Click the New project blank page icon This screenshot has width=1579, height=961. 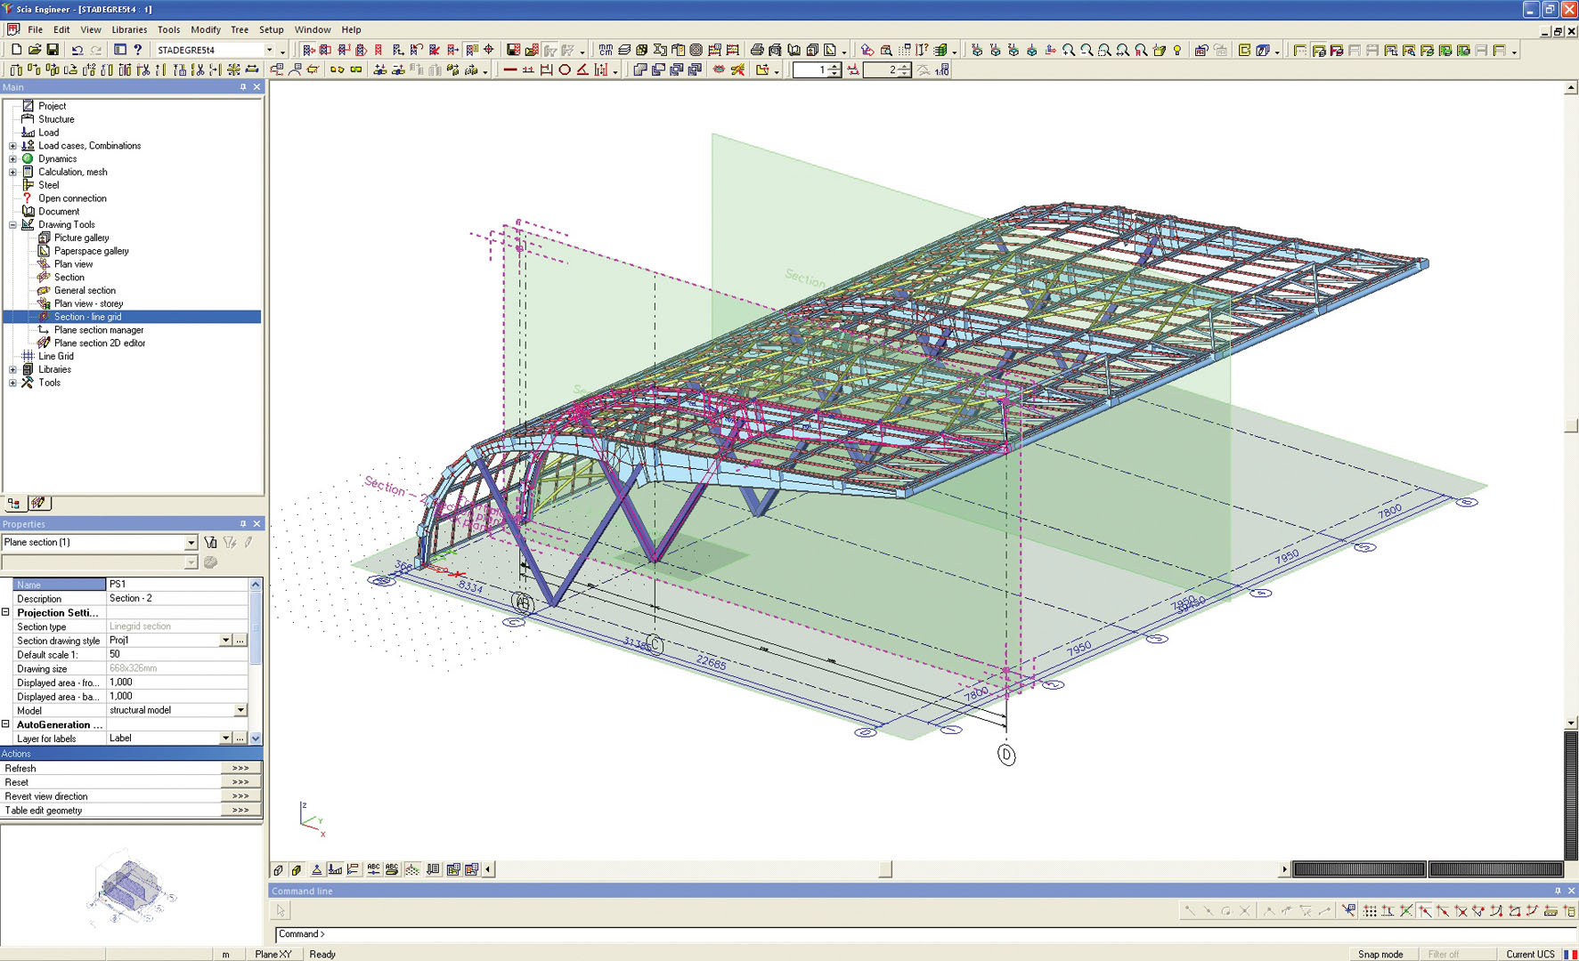tap(16, 50)
